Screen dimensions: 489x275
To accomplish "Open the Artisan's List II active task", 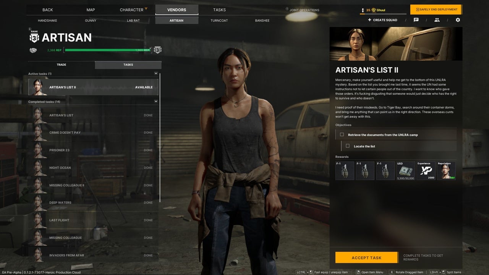I will 93,87.
